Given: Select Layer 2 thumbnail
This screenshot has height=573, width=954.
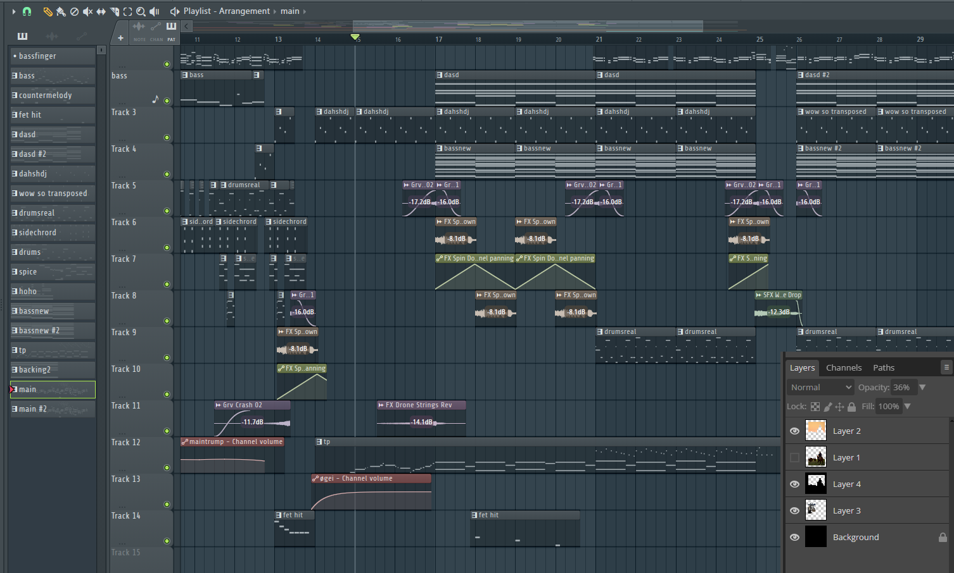Looking at the screenshot, I should coord(816,431).
